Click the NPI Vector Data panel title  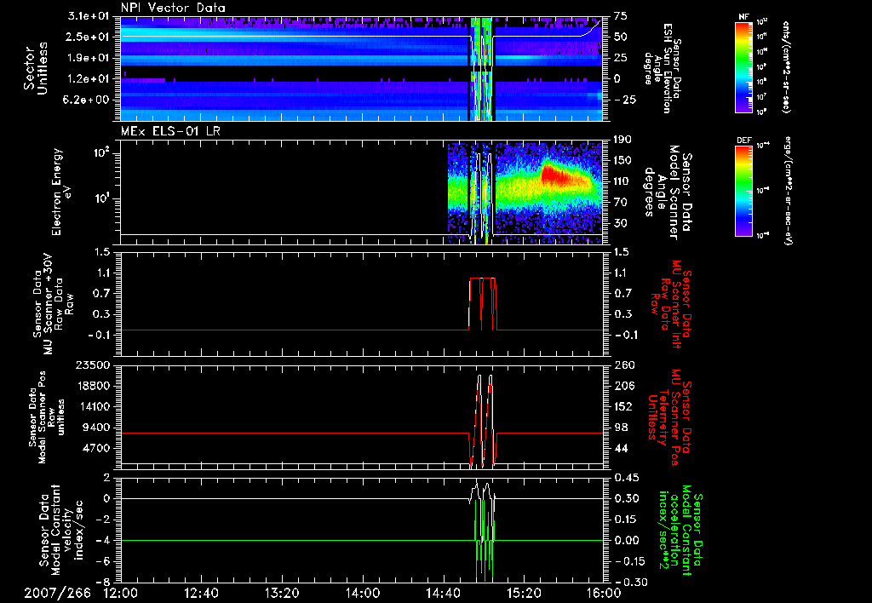click(x=173, y=8)
